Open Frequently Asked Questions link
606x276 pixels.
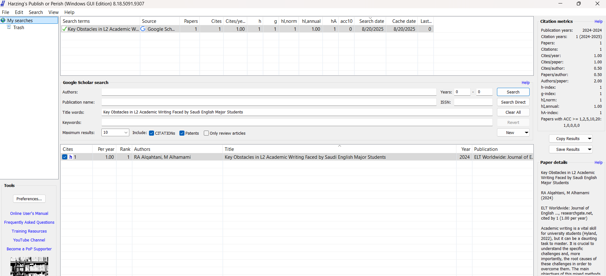tap(29, 222)
